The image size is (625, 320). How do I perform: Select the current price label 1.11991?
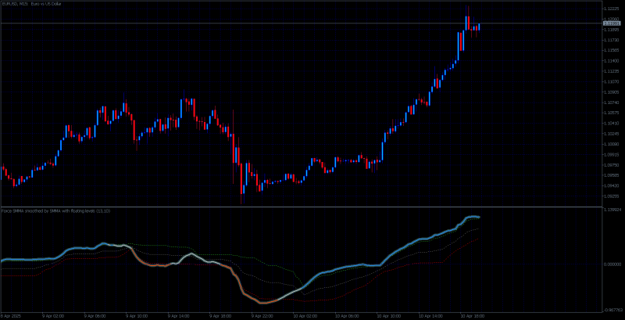[612, 23]
